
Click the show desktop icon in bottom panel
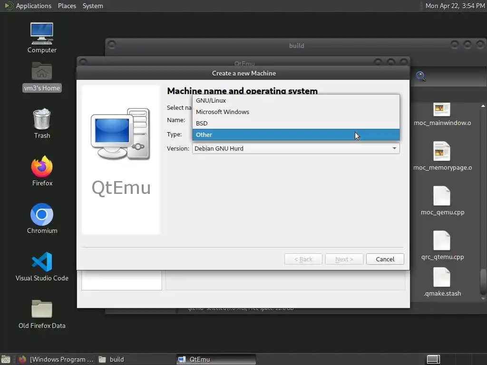pos(5,359)
